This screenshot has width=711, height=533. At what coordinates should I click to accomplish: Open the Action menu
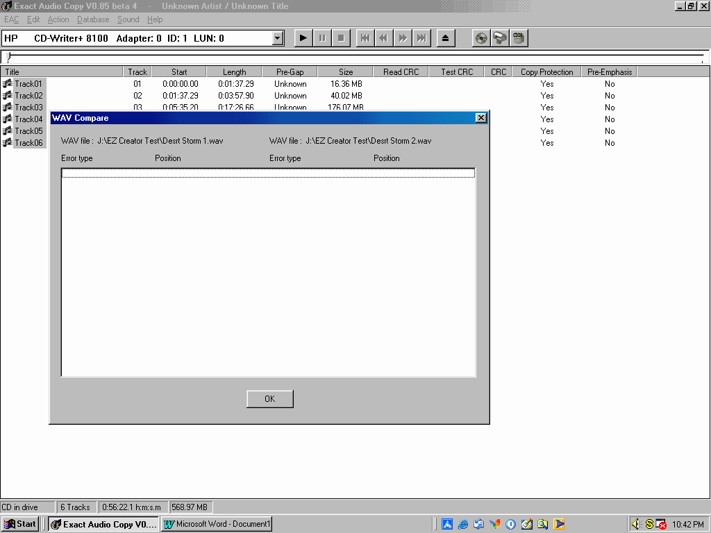[x=58, y=19]
